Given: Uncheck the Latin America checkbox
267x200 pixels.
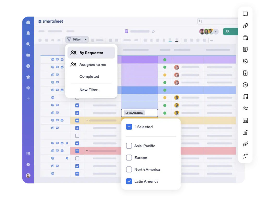Looking at the screenshot, I should point(129,181).
